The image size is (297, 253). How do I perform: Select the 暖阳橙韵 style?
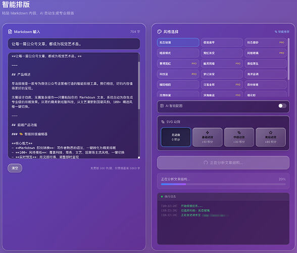click(178, 85)
